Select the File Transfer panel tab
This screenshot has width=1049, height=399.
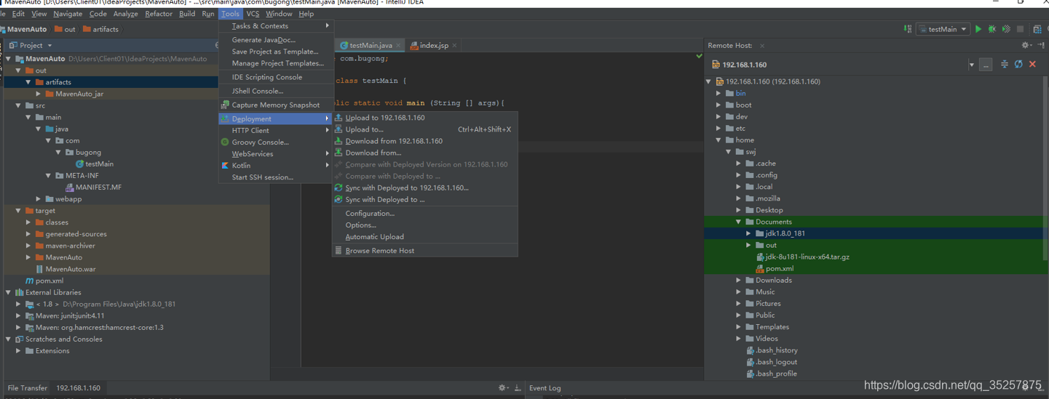pos(27,388)
